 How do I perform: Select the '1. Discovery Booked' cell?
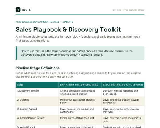pyautogui.click(x=37, y=92)
